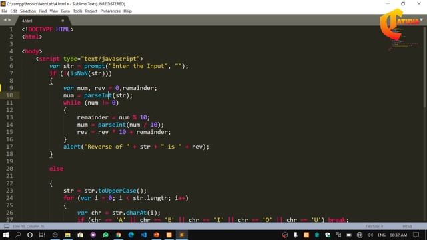Click the 08:32 AM system clock
The image size is (427, 240).
[398, 235]
